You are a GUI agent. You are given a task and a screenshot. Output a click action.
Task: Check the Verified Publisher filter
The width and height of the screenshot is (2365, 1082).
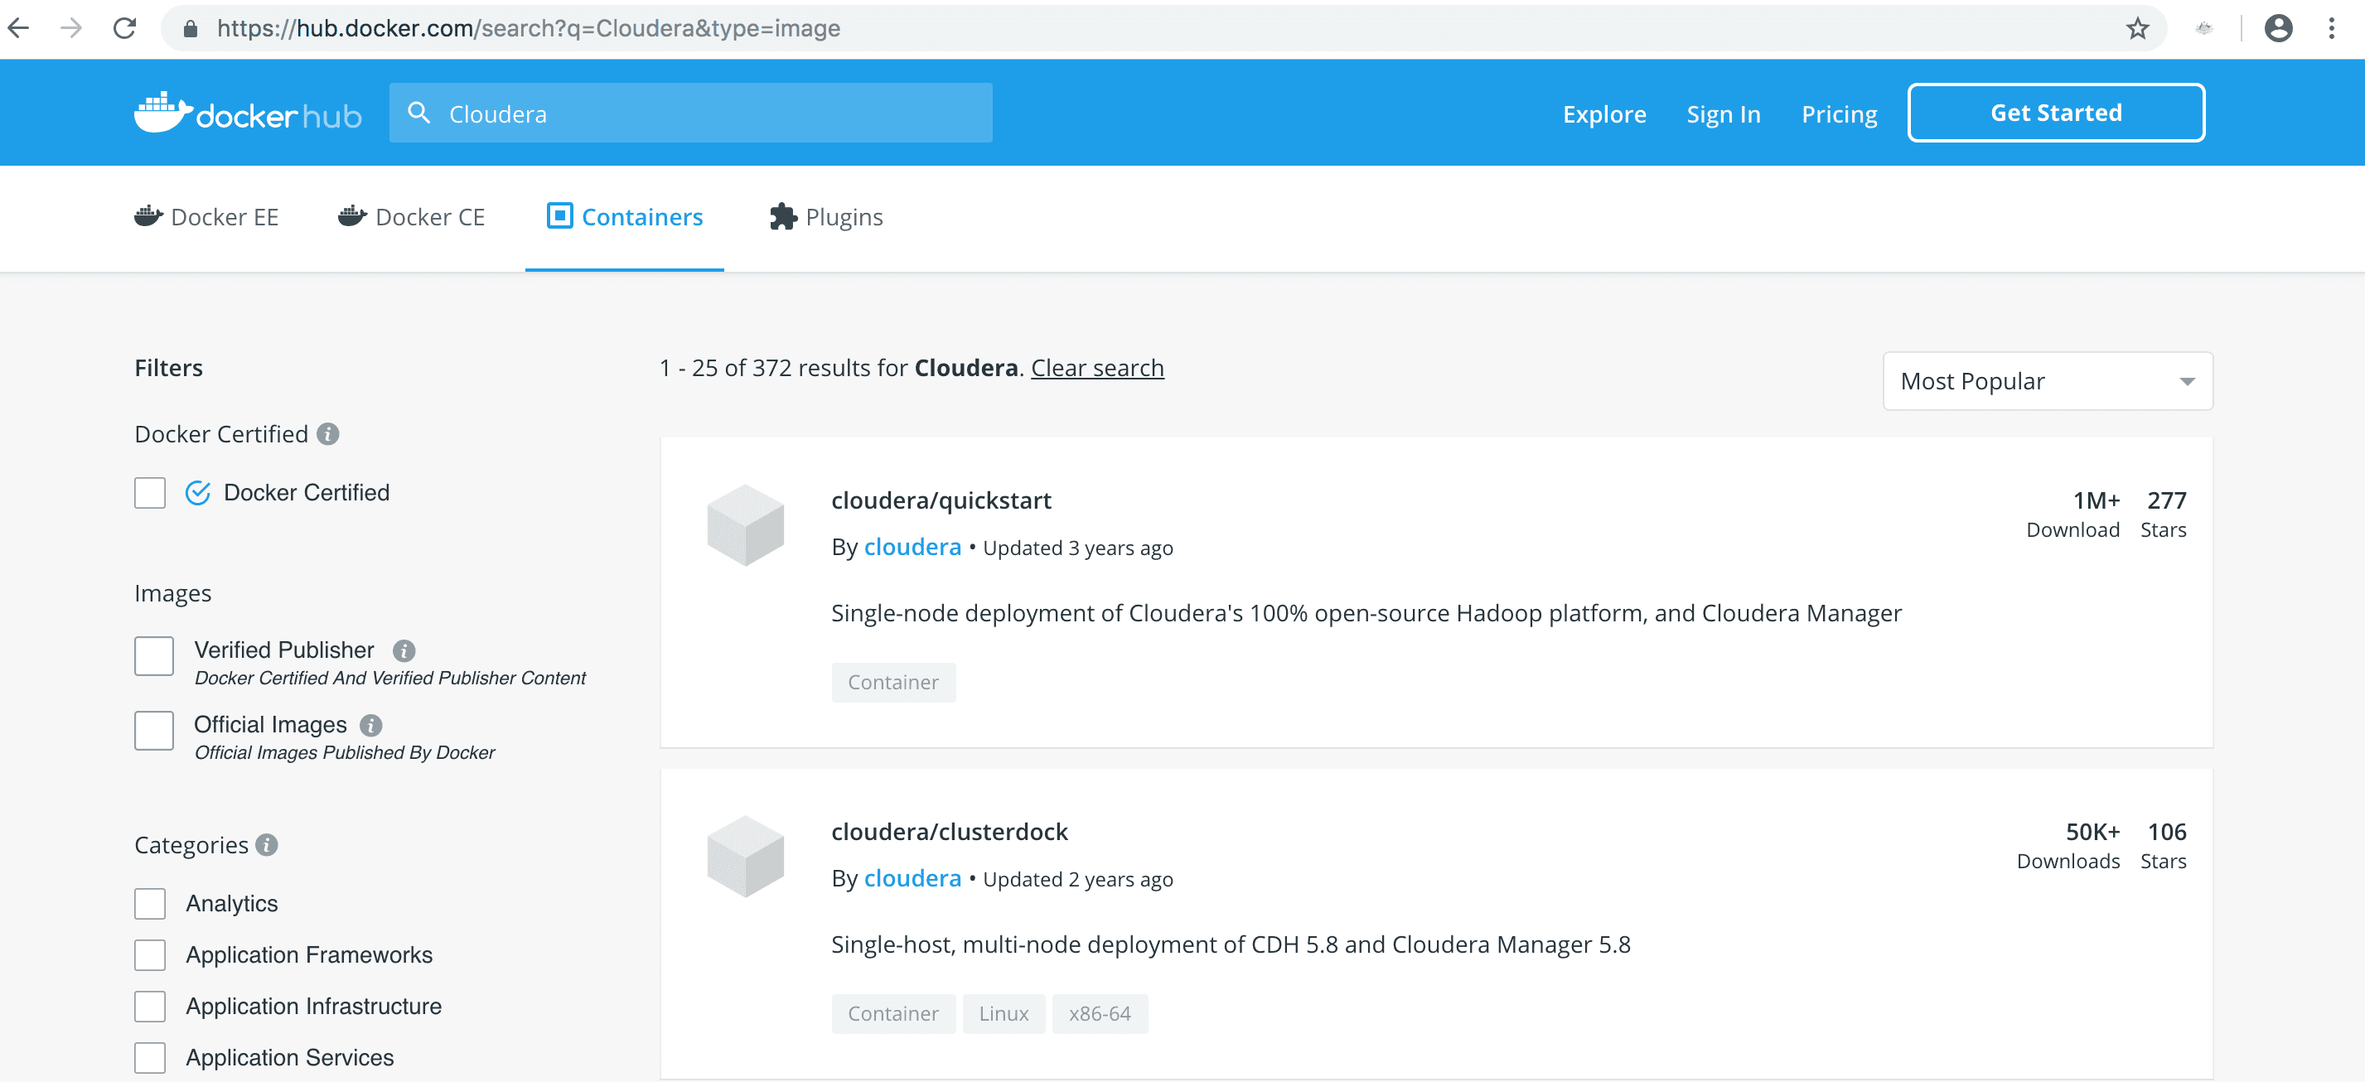(x=153, y=656)
